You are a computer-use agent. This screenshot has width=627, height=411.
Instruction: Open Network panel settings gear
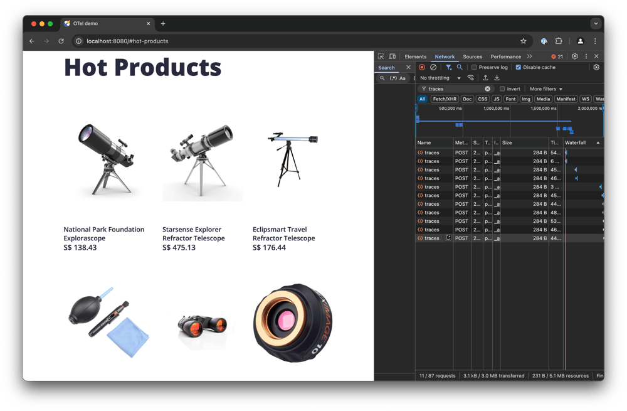(x=596, y=67)
